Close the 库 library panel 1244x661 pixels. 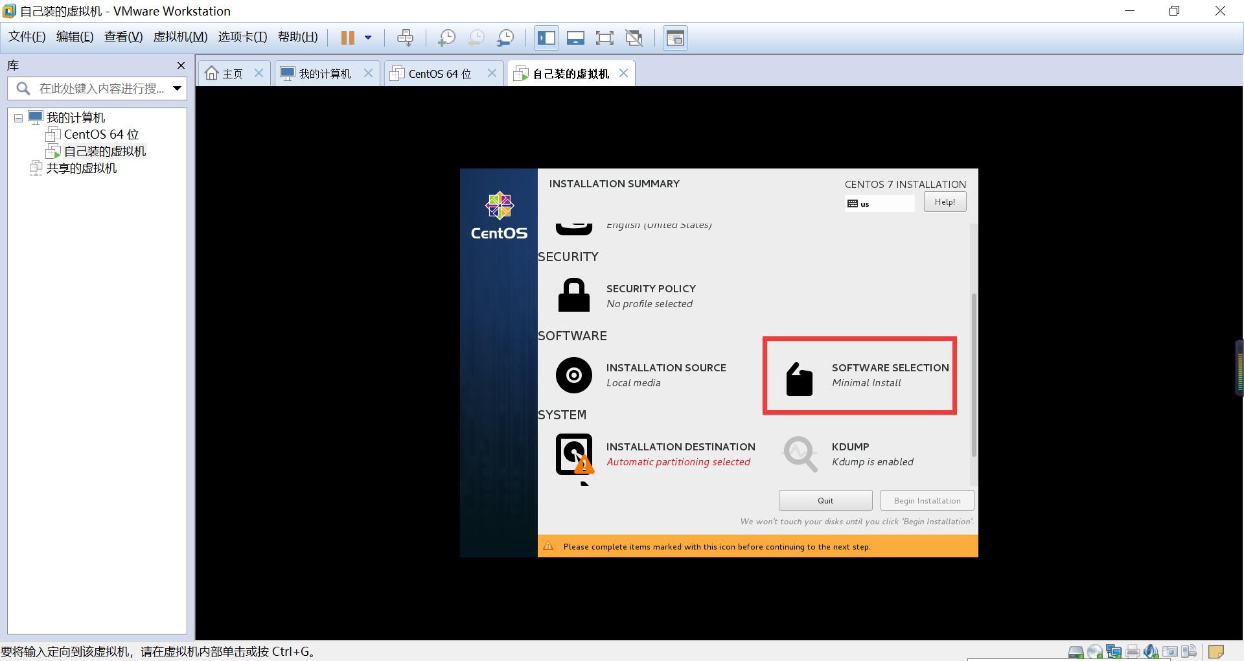tap(181, 65)
